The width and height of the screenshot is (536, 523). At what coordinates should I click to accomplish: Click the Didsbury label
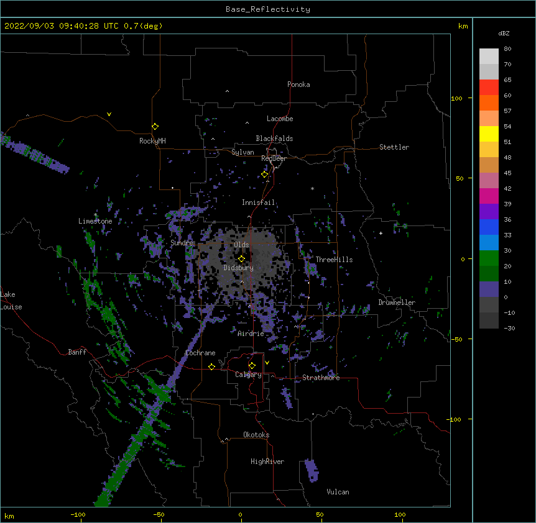point(238,268)
